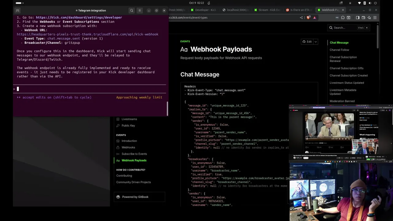
Task: Click the Wi-Fi icon in system tray
Action: (360, 3)
